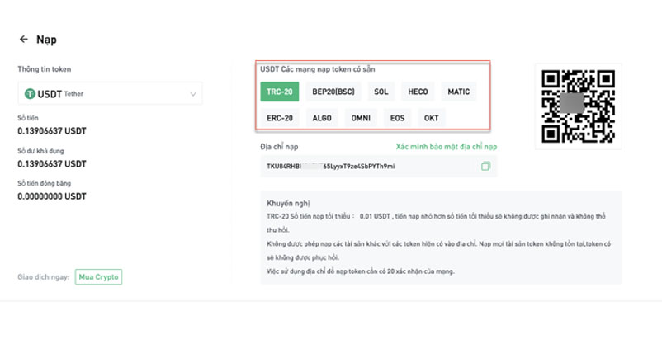This screenshot has width=662, height=344.
Task: Click the frozen amount 0.00000000 USDT
Action: click(52, 196)
